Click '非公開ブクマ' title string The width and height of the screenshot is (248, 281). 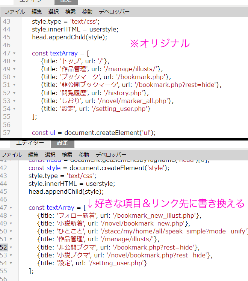(x=77, y=248)
